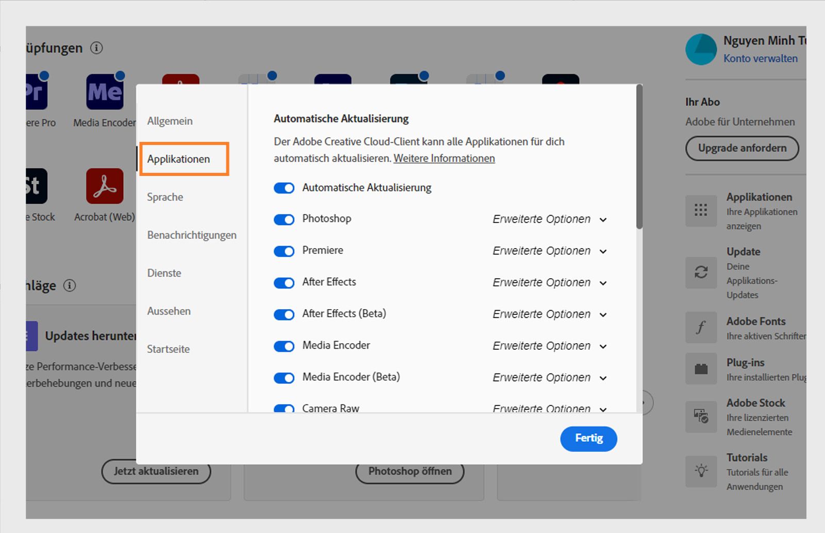Click the Verknüpfungen info icon
825x533 pixels.
(x=96, y=47)
